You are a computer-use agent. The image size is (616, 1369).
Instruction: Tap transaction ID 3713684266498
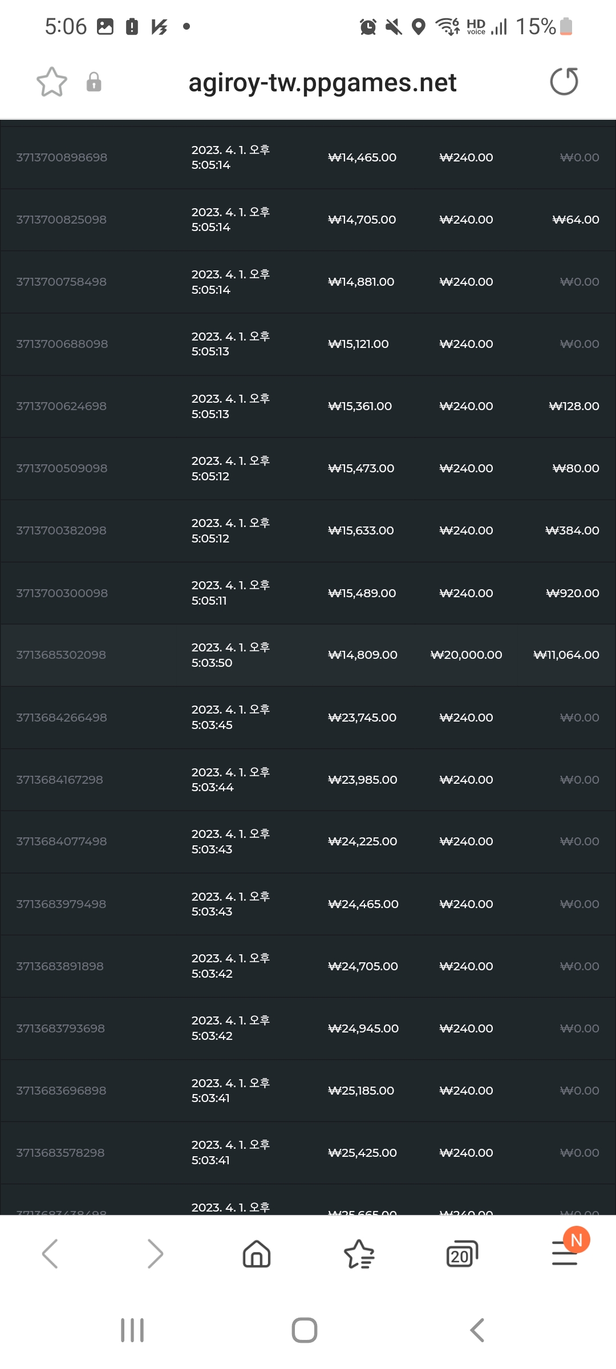pyautogui.click(x=62, y=718)
